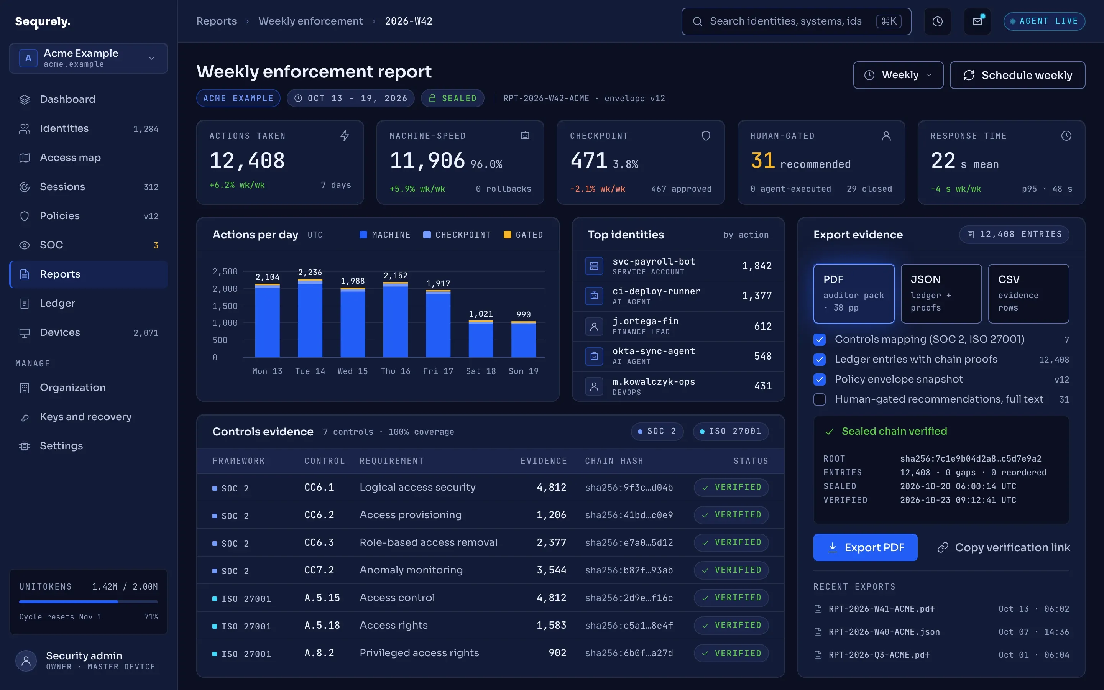Open Keys and recovery in sidebar
This screenshot has width=1104, height=690.
click(x=89, y=417)
